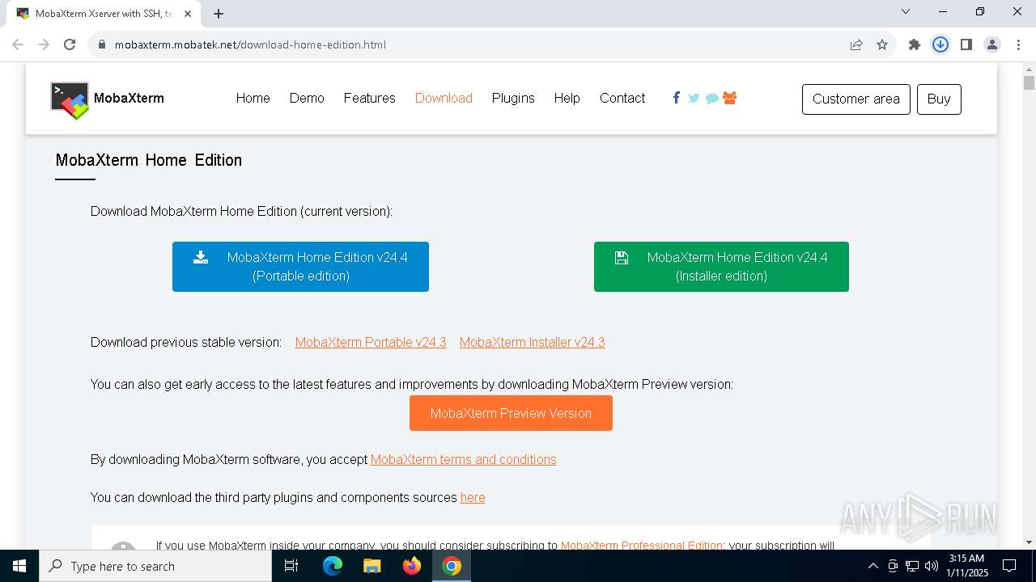Click site lock icon in address bar

tap(102, 44)
